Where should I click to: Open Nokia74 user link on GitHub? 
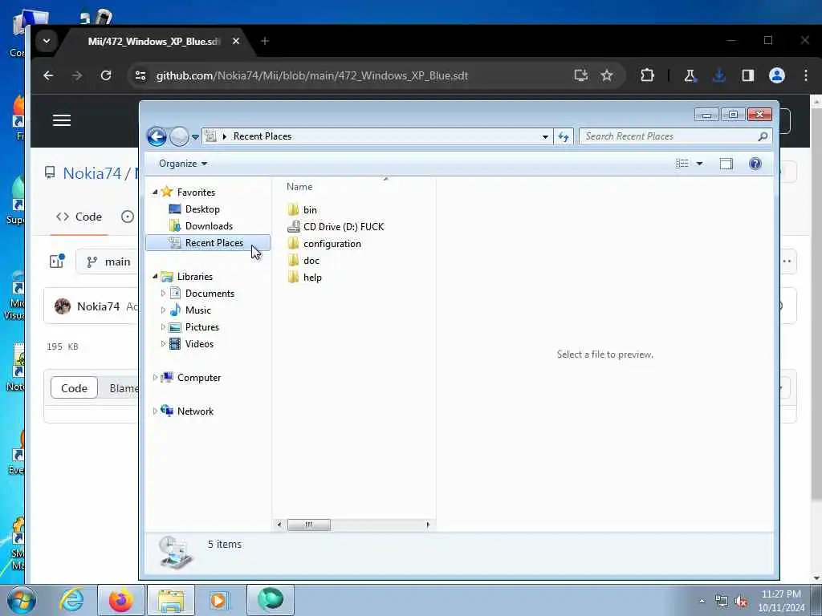click(92, 173)
